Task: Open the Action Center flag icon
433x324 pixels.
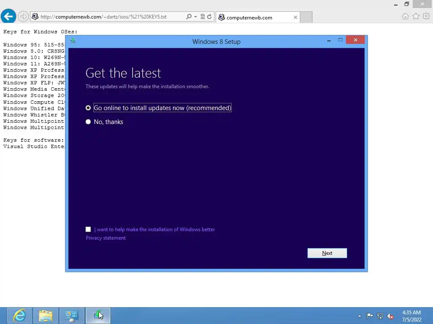Action: coord(370,316)
